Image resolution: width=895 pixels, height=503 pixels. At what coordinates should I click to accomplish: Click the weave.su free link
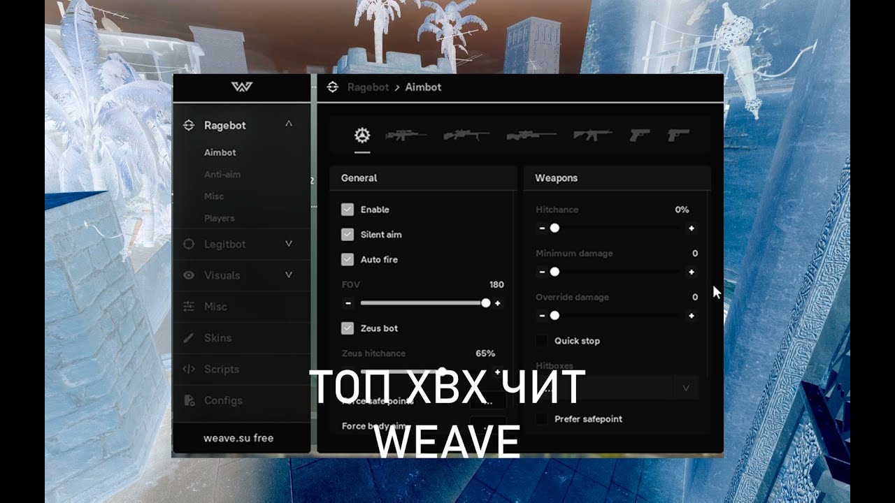tap(238, 438)
